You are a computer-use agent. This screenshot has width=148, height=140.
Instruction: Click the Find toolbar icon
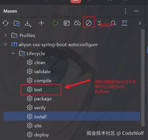point(113,23)
